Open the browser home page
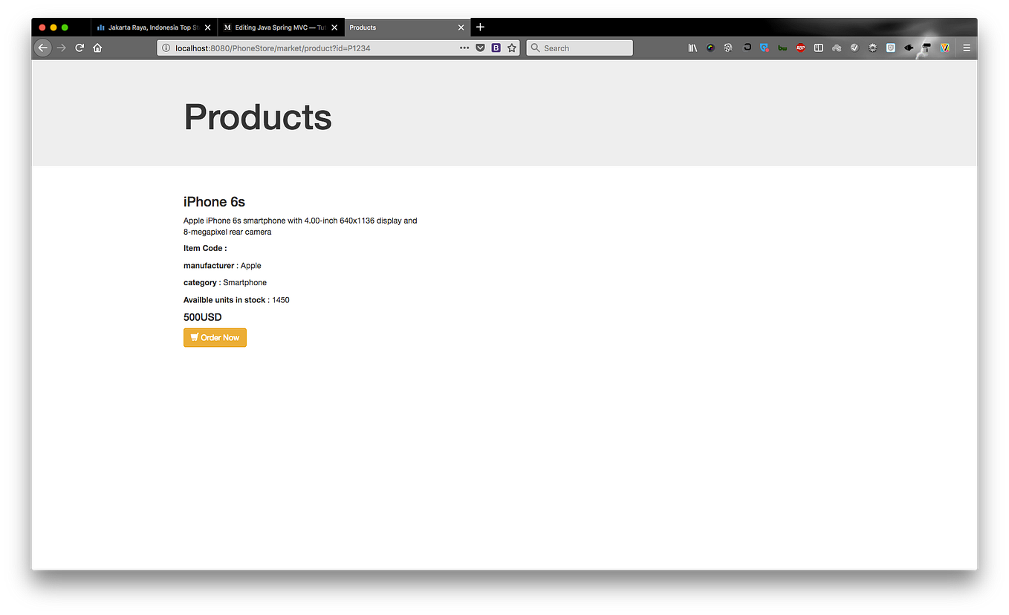 tap(97, 48)
